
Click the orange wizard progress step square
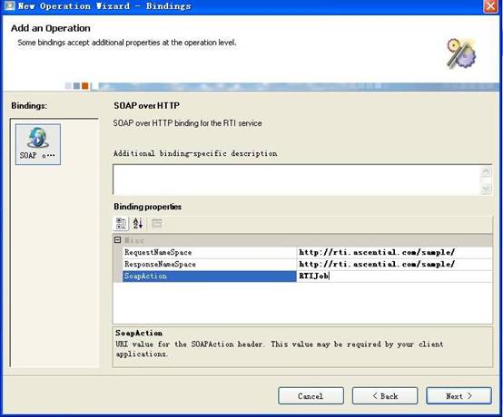tap(85, 86)
